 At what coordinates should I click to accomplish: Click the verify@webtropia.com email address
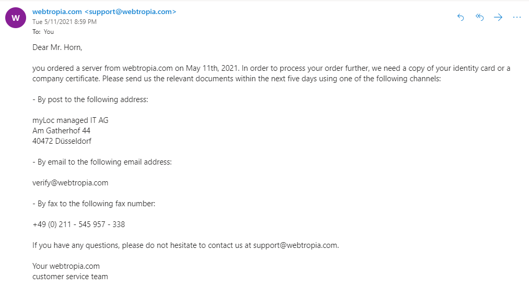pyautogui.click(x=70, y=183)
